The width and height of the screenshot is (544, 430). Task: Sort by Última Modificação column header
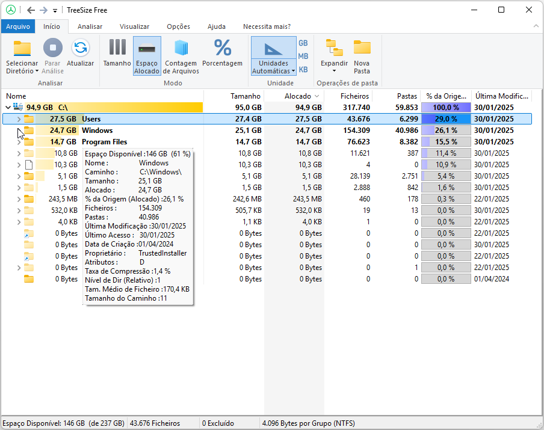click(x=502, y=96)
